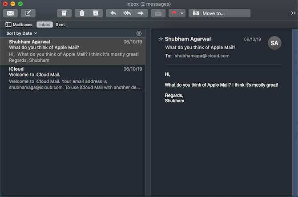Image resolution: width=298 pixels, height=197 pixels.
Task: Click 06/10/19 date of iCloud message
Action: click(133, 69)
